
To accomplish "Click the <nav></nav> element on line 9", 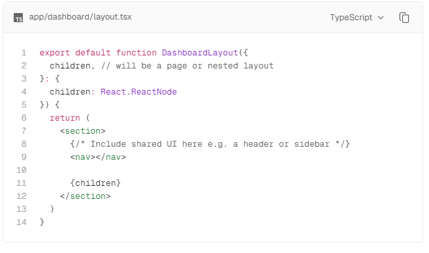I will (98, 157).
